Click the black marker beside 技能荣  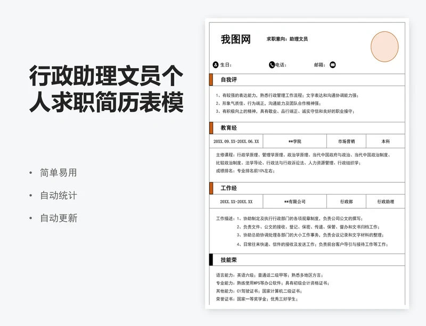pyautogui.click(x=211, y=260)
